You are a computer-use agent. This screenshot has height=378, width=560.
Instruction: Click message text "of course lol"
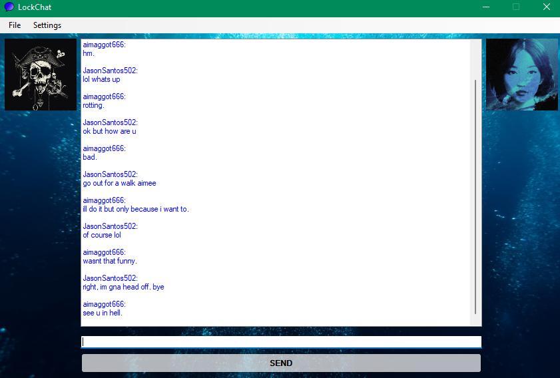pos(102,235)
